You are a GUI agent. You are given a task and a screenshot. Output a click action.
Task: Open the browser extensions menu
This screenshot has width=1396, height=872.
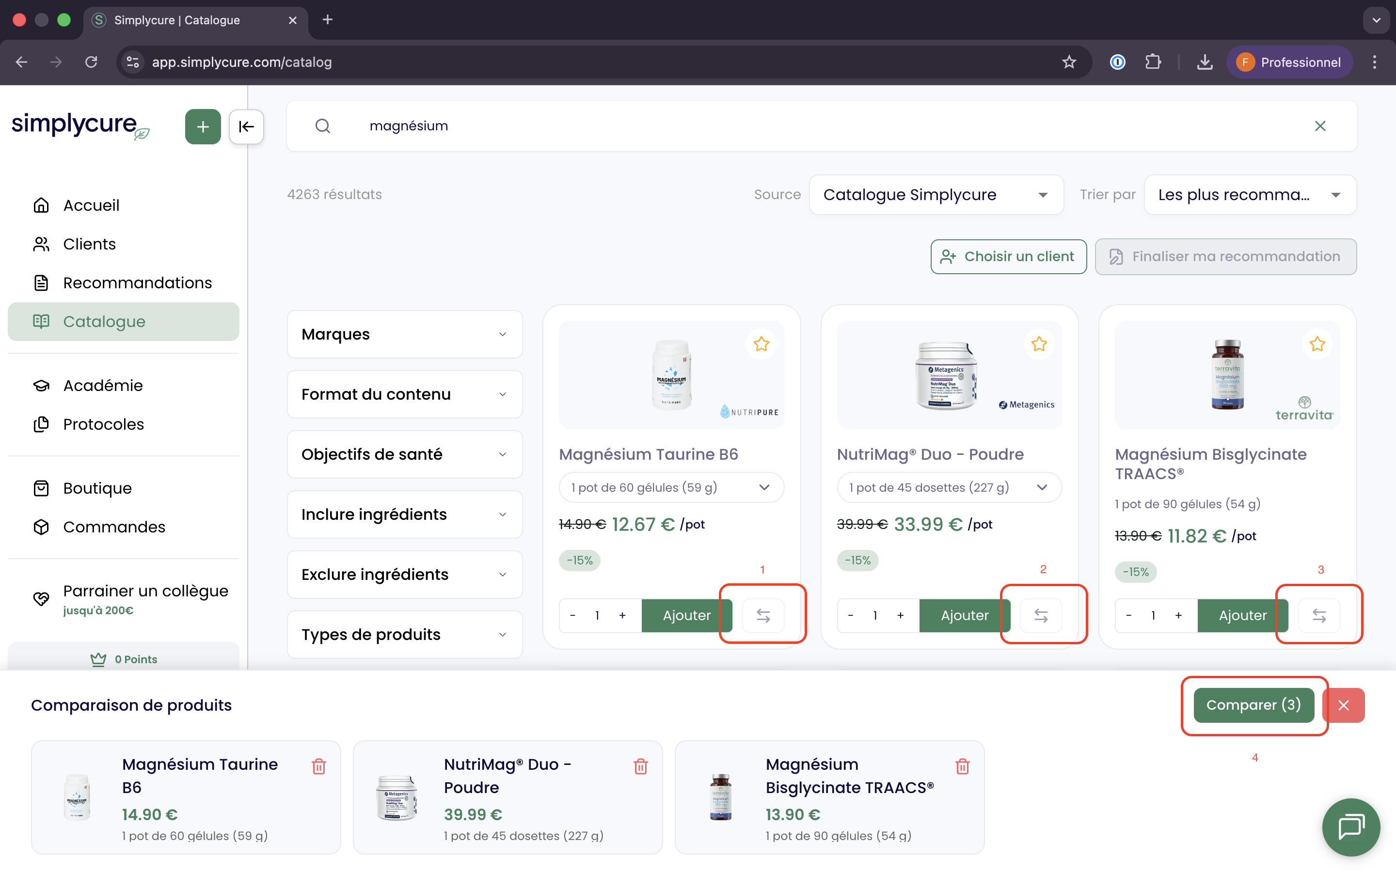(x=1153, y=62)
